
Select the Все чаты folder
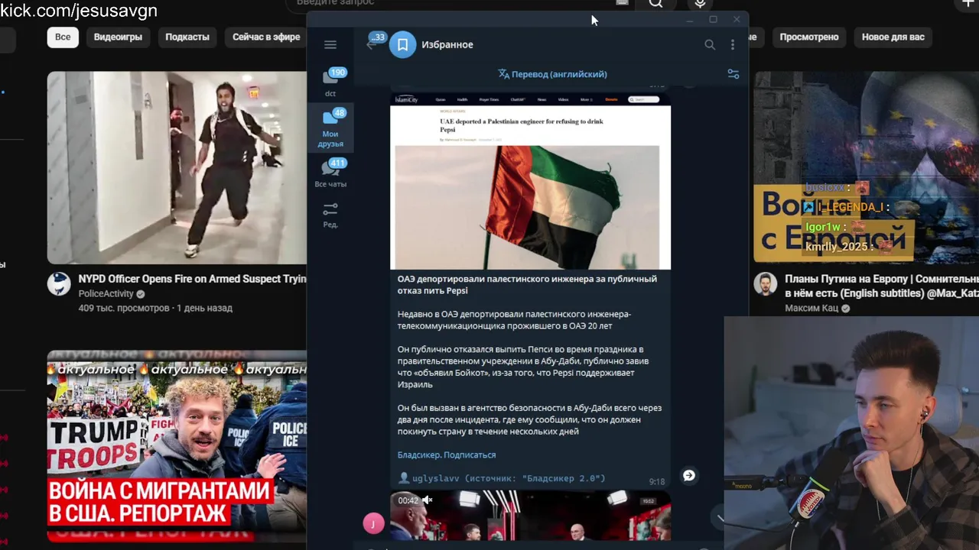[x=330, y=173]
